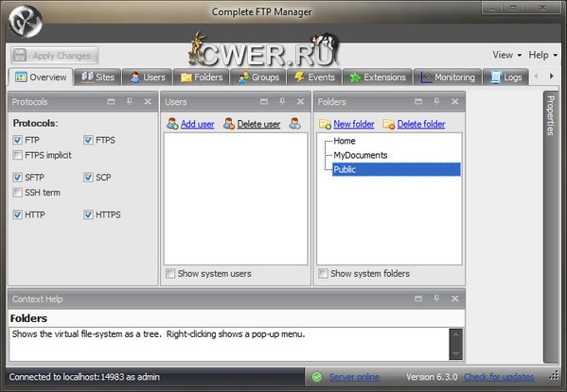The width and height of the screenshot is (567, 392).
Task: Open the Groups tab
Action: 258,77
